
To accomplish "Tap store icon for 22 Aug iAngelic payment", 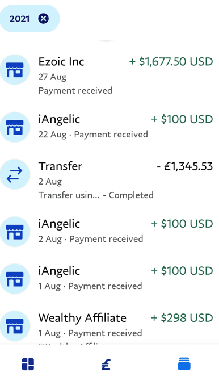I will pos(15,127).
